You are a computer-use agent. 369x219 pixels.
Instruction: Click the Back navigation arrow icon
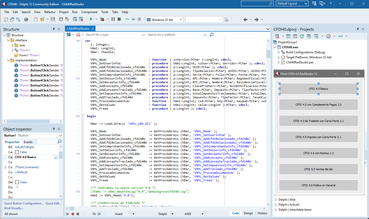pyautogui.click(x=245, y=19)
